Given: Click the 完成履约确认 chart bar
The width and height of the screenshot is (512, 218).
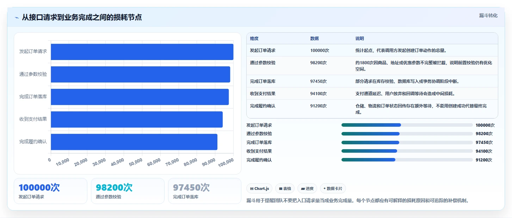Looking at the screenshot, I should point(134,142).
